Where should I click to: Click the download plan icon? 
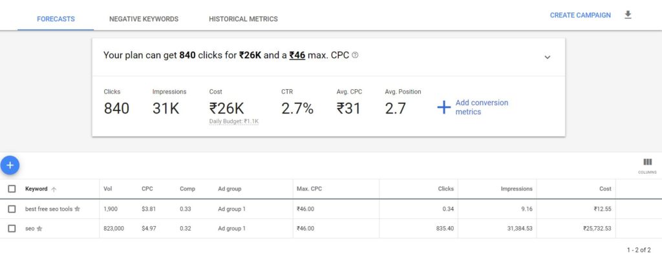(628, 16)
